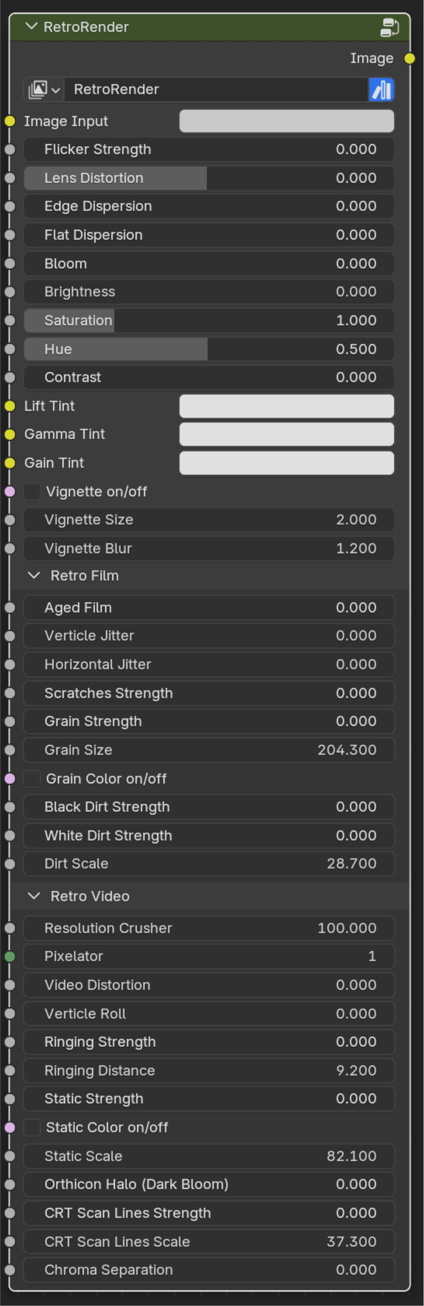Image resolution: width=424 pixels, height=1306 pixels.
Task: Click the Pixelator green integer socket
Action: pyautogui.click(x=10, y=957)
